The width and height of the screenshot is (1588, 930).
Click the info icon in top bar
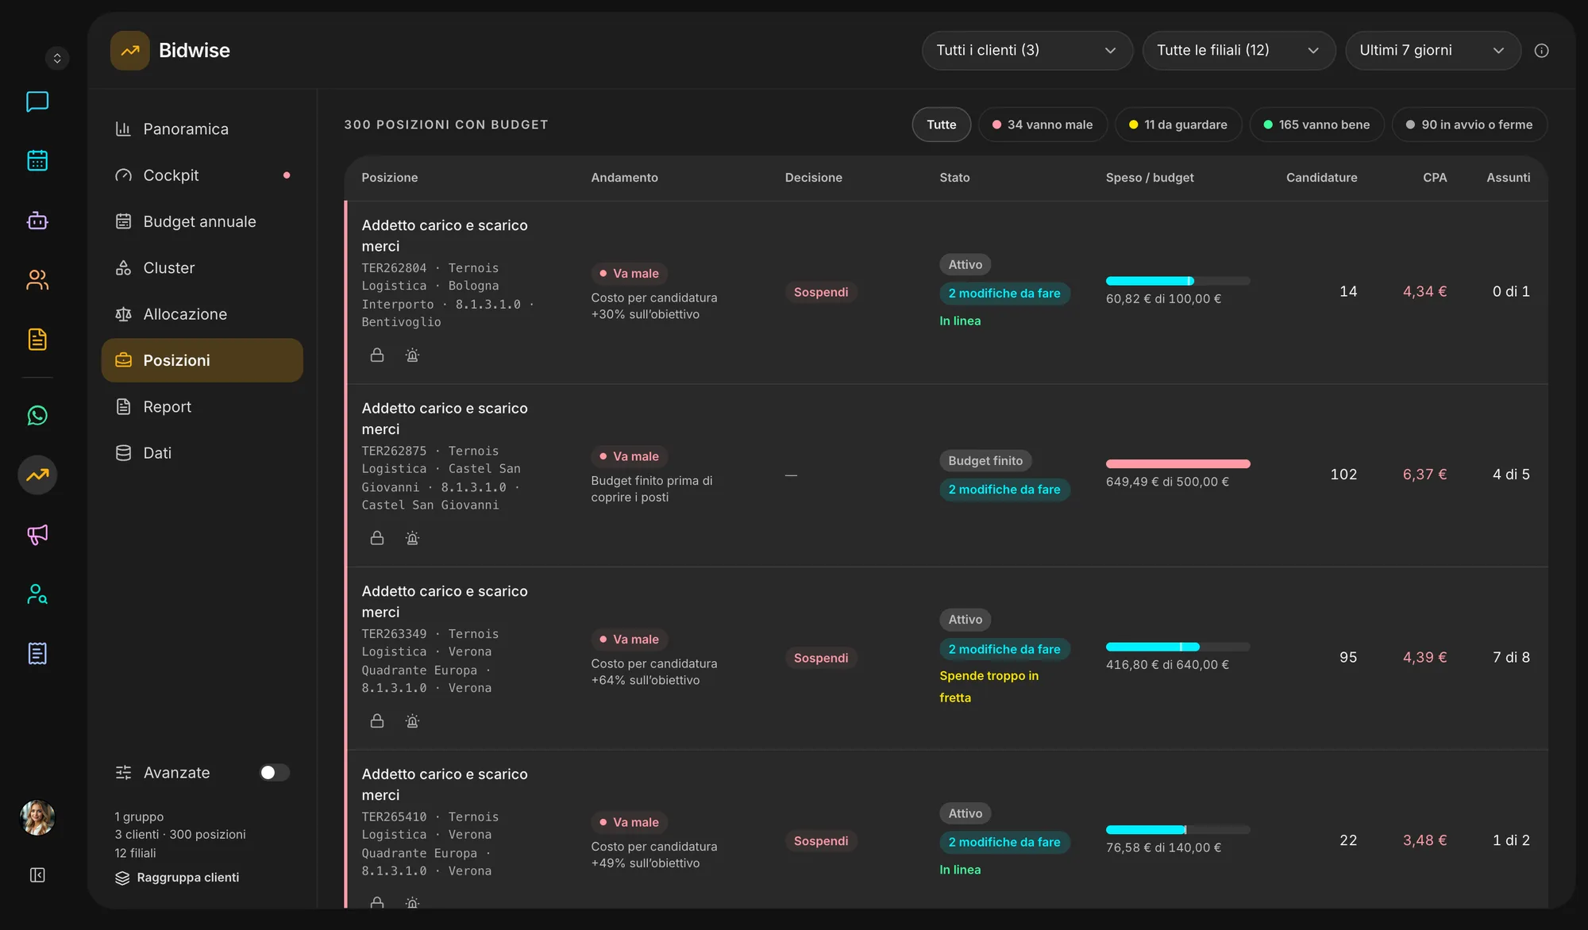pyautogui.click(x=1541, y=51)
